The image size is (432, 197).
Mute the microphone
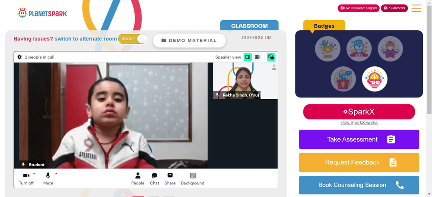(x=48, y=178)
